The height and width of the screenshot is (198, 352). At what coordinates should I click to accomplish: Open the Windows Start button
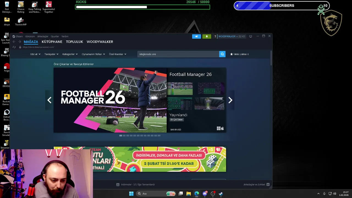pos(131,194)
